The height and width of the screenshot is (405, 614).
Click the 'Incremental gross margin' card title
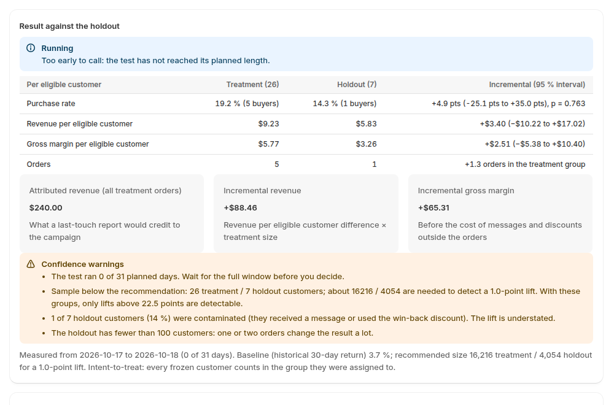point(466,191)
